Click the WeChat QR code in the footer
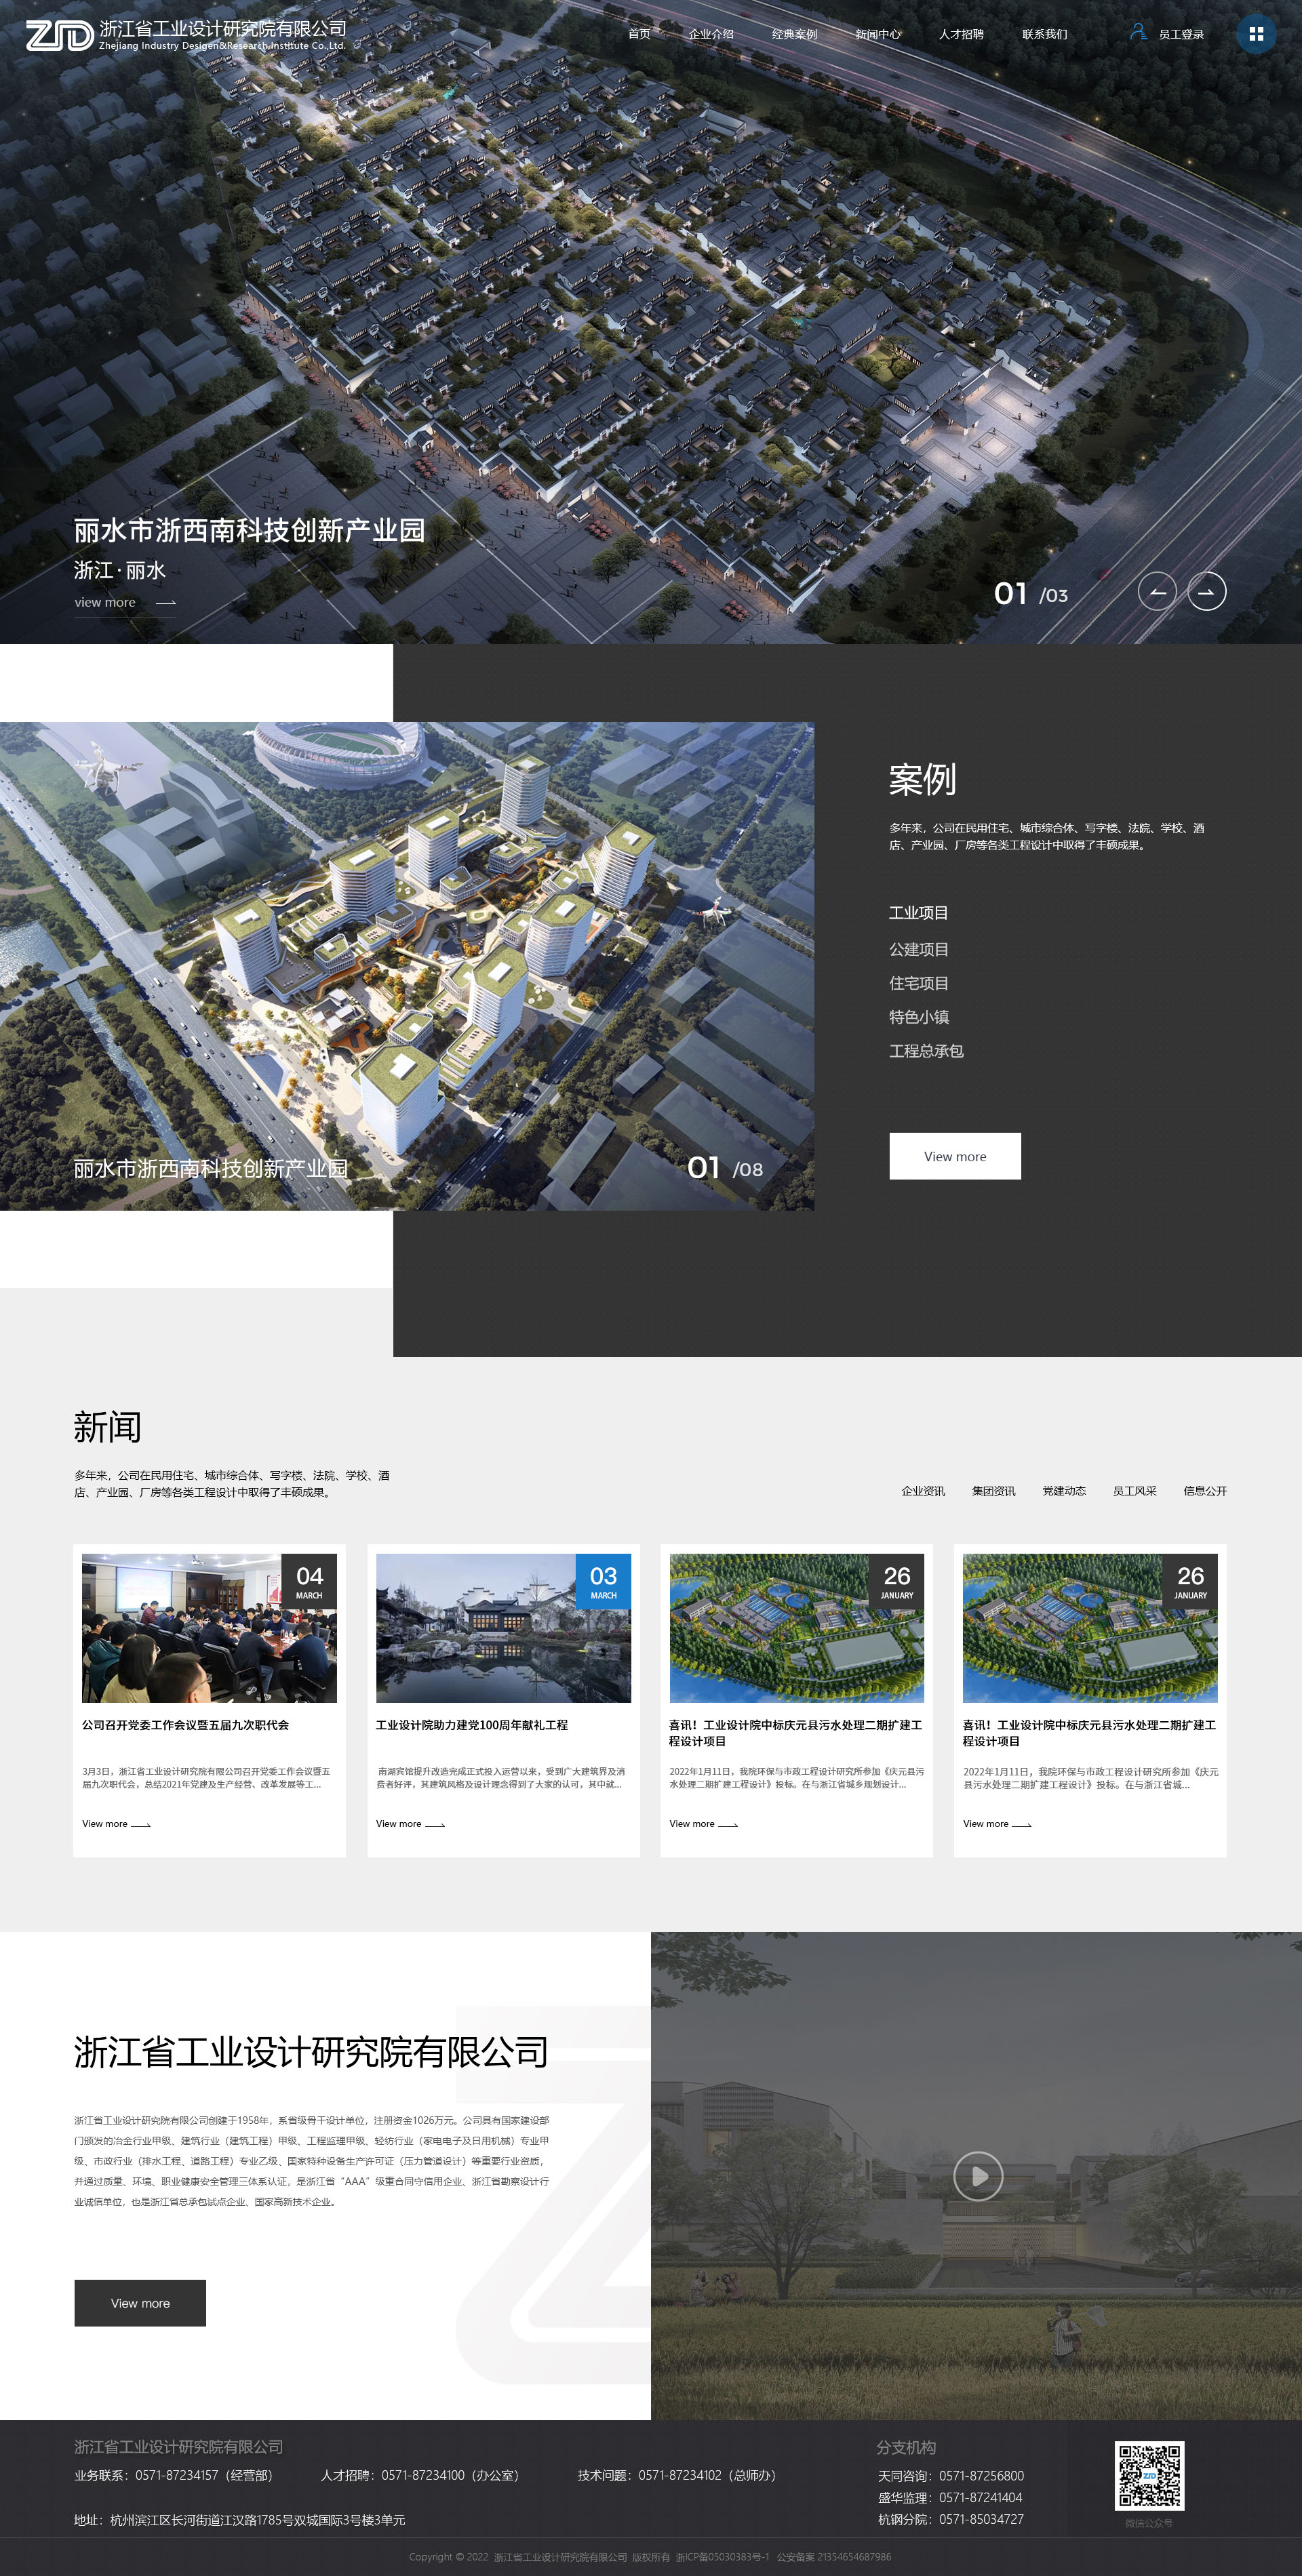Viewport: 1302px width, 2576px height. pyautogui.click(x=1149, y=2476)
